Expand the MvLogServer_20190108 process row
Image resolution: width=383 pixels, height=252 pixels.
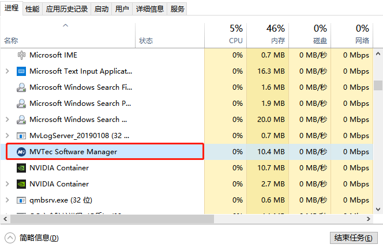click(7, 136)
